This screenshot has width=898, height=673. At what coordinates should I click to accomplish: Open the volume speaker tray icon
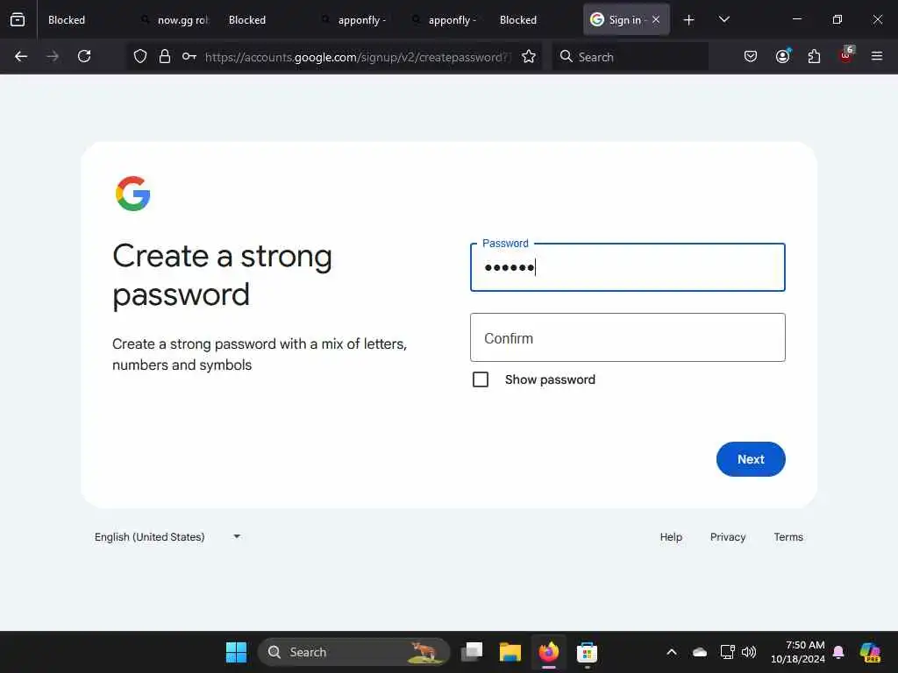749,652
